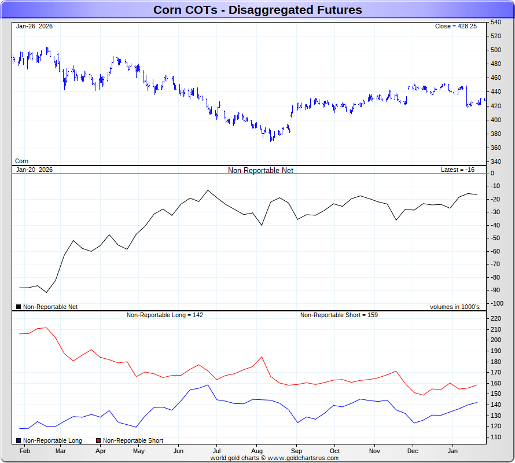Click the goldchartsrus.com copyright text

(x=274, y=458)
